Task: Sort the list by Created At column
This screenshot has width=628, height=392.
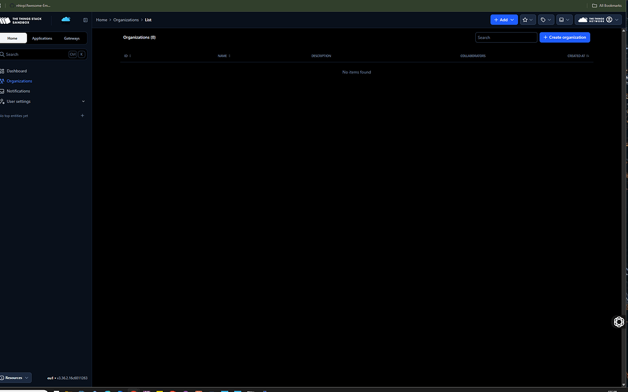Action: (578, 56)
